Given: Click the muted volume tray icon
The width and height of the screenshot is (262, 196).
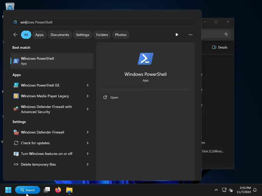Looking at the screenshot, I should 231,190.
